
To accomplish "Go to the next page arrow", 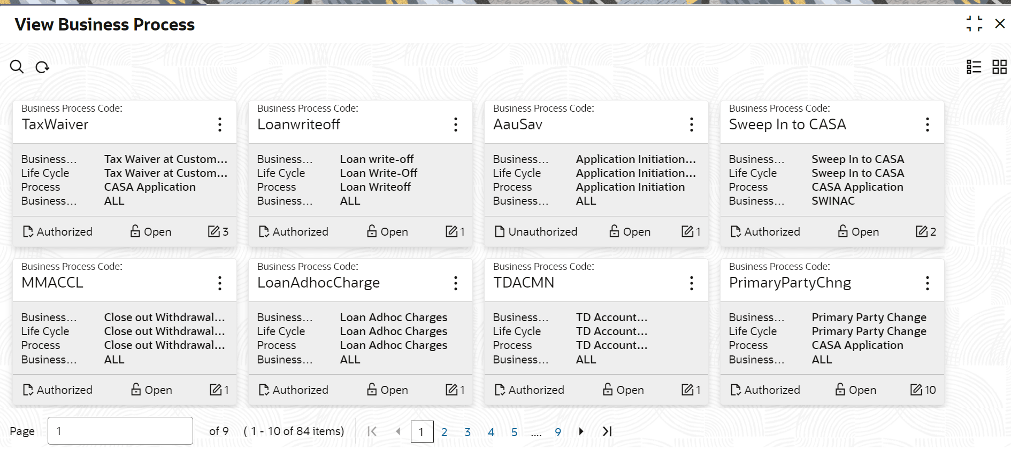I will 581,431.
